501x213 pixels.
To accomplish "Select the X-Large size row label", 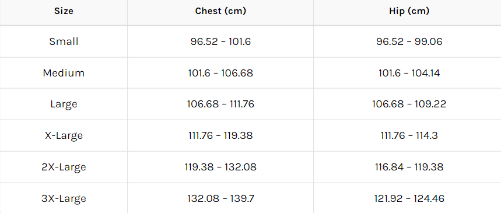I will (64, 135).
